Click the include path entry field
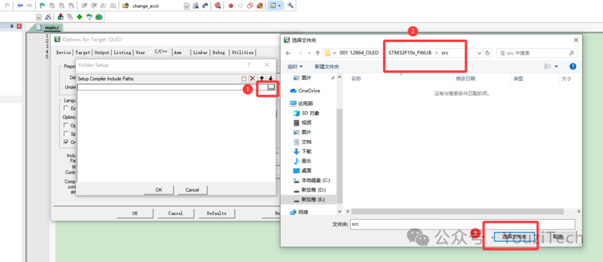This screenshot has height=262, width=603. [172, 88]
